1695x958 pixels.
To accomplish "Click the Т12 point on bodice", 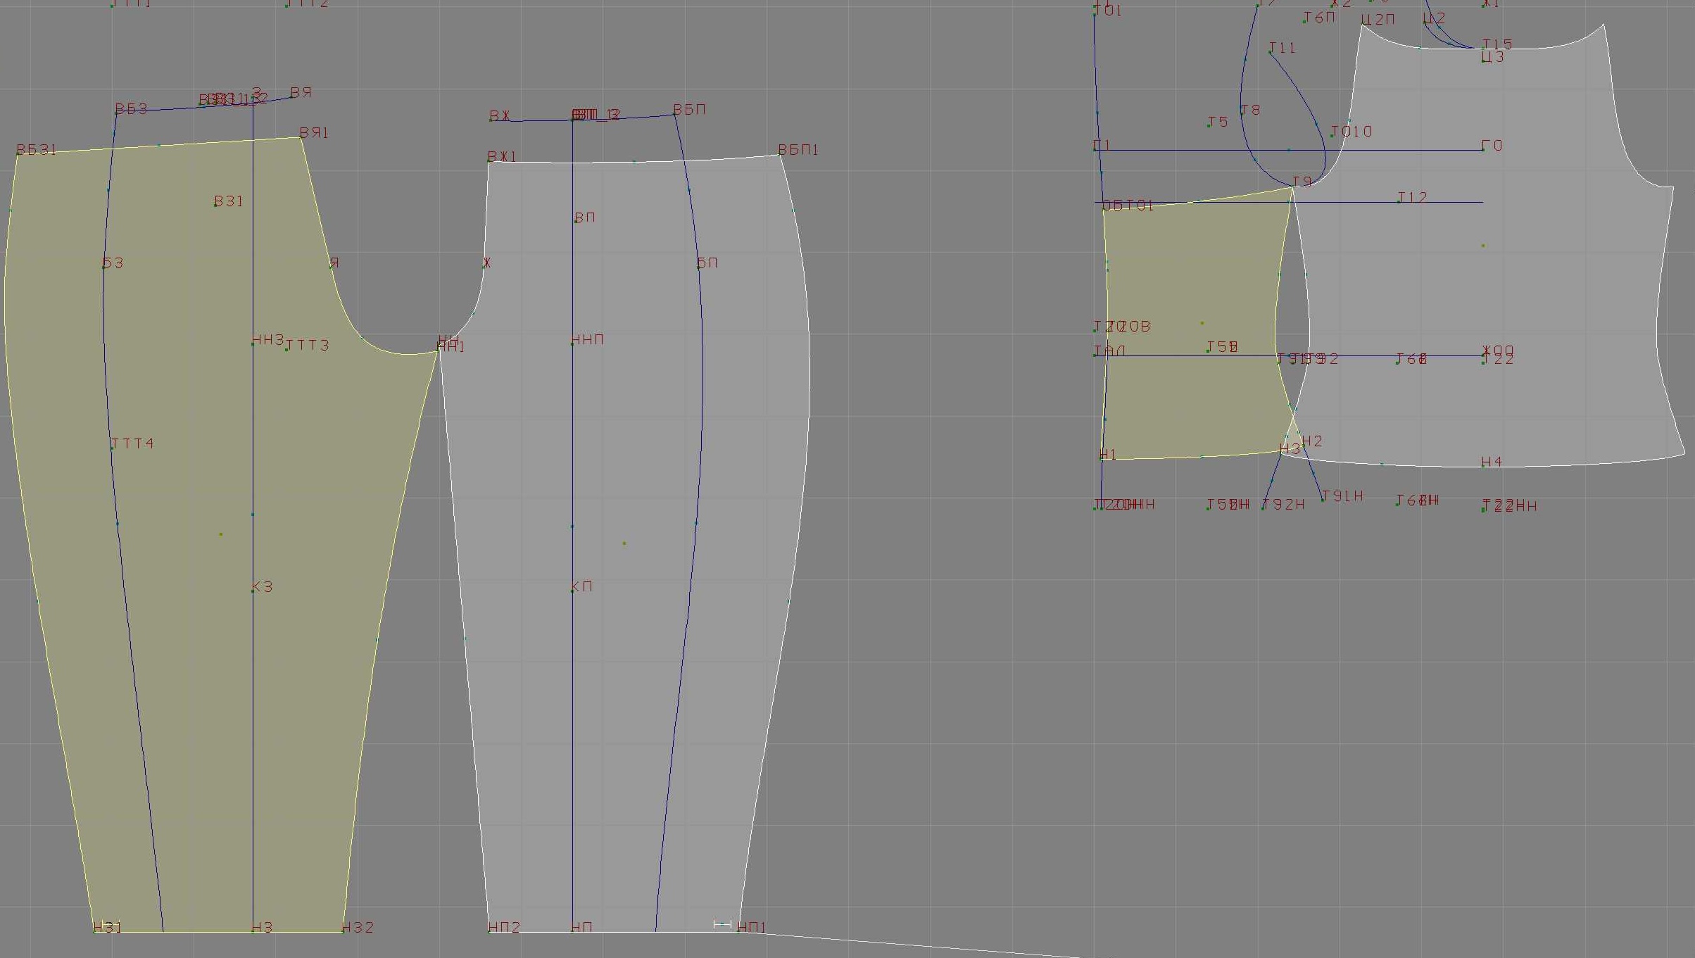I will 1399,202.
